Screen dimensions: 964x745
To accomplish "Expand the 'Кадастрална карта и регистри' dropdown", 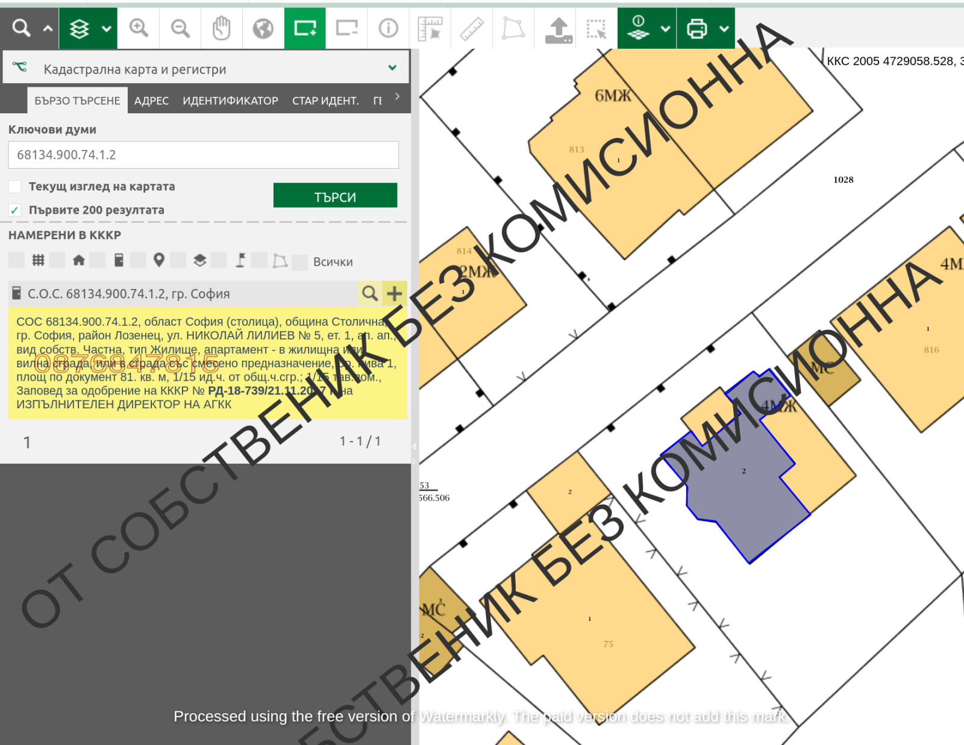I will pyautogui.click(x=392, y=68).
